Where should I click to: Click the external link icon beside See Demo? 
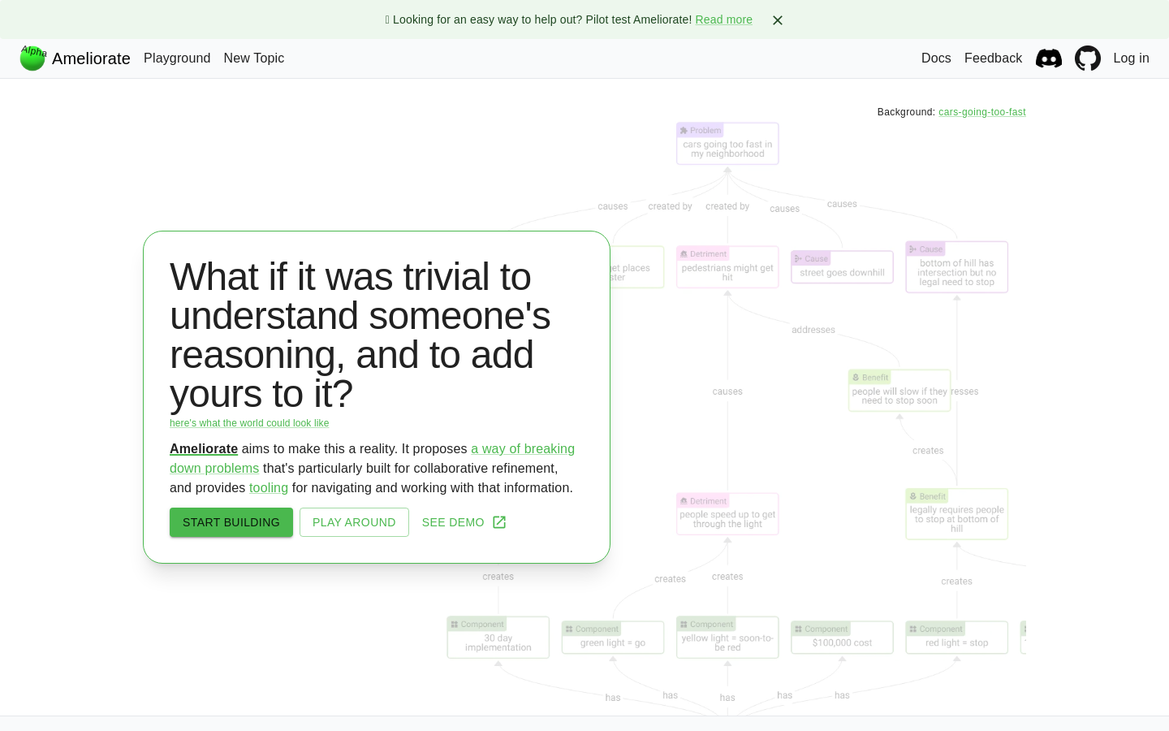[499, 522]
